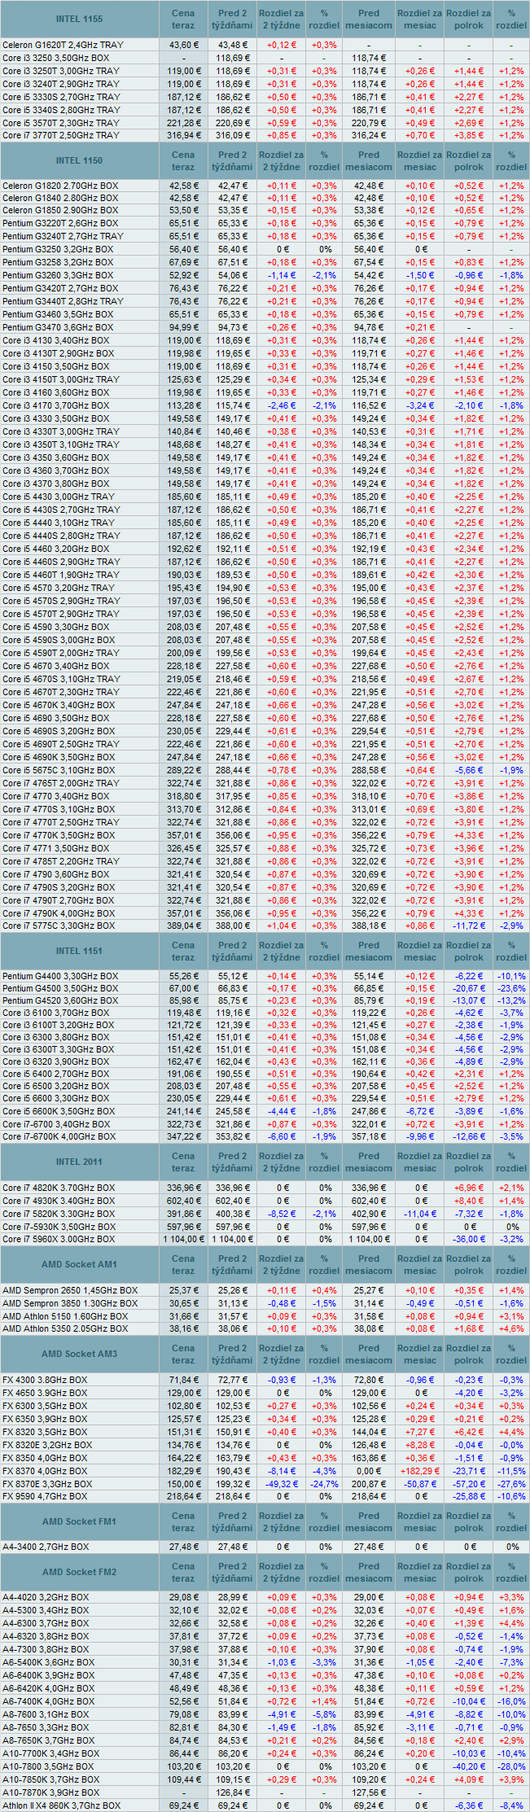Select month difference +7,27 € for FX 8320
Viewport: 530px width, 1812px height.
pos(420,1432)
